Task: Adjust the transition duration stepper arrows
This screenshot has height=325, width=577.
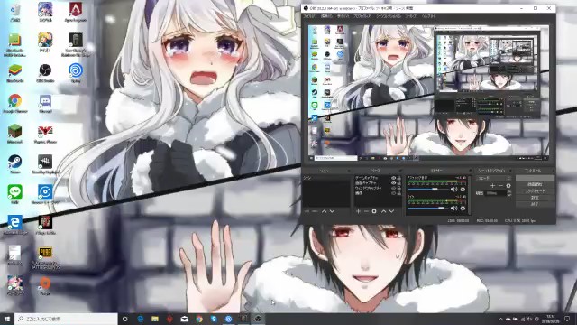Action: point(508,193)
